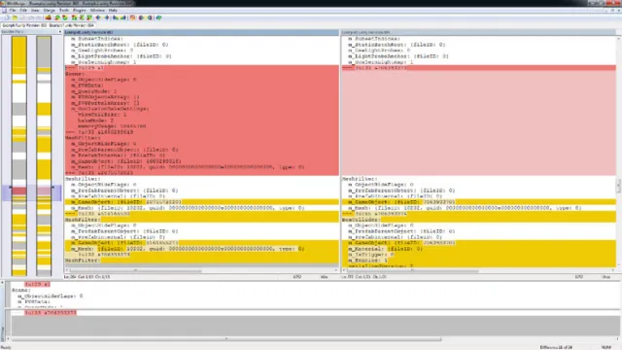Jump to first difference toolbar icon
Viewport: 622px width, 350px height.
pos(74,17)
